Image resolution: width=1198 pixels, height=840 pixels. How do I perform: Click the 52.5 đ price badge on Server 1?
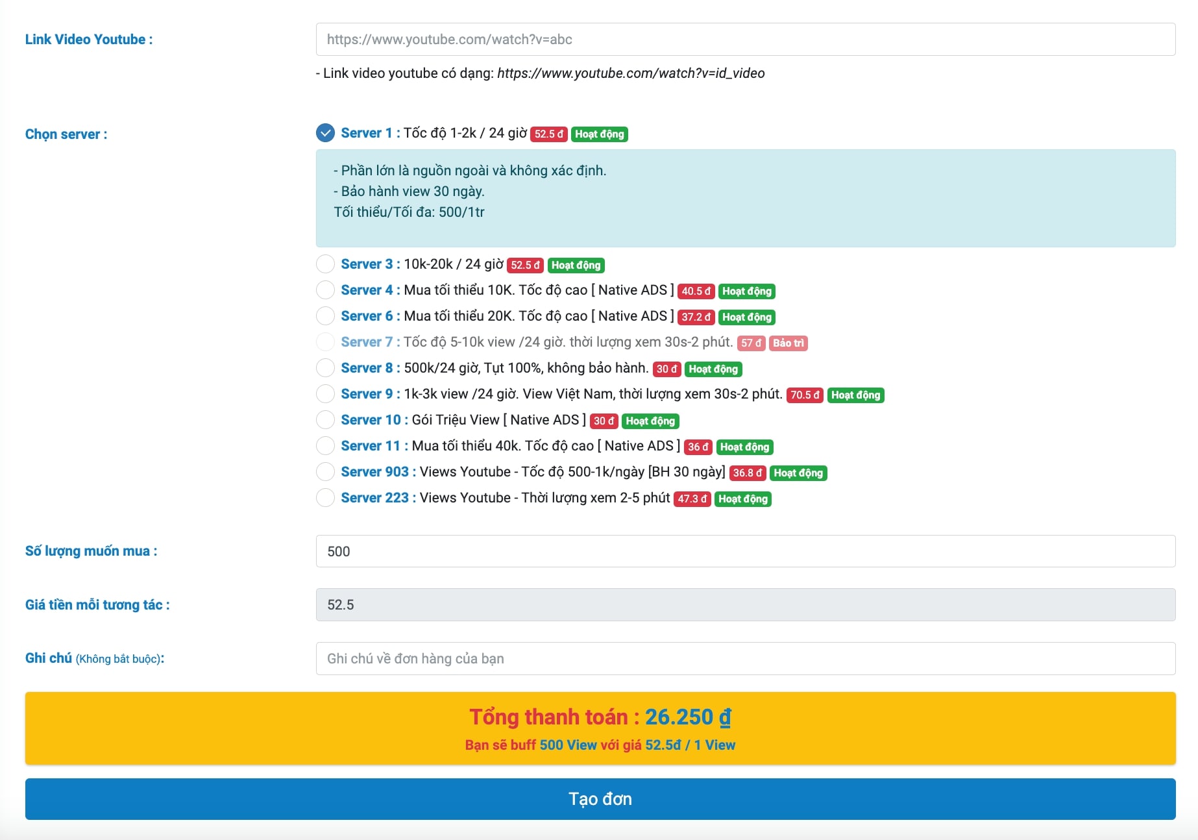point(548,134)
